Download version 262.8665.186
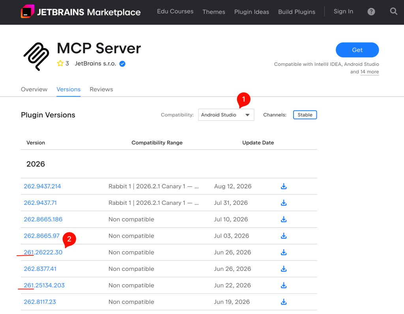 (284, 219)
